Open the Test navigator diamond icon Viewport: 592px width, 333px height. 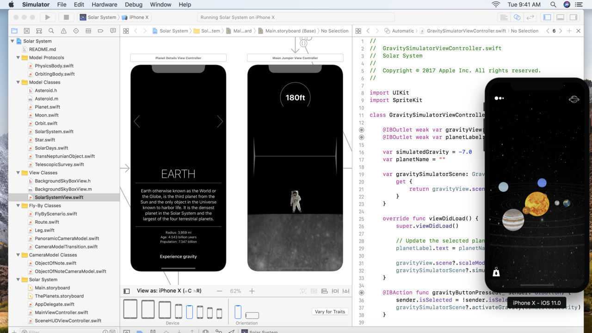click(x=76, y=31)
